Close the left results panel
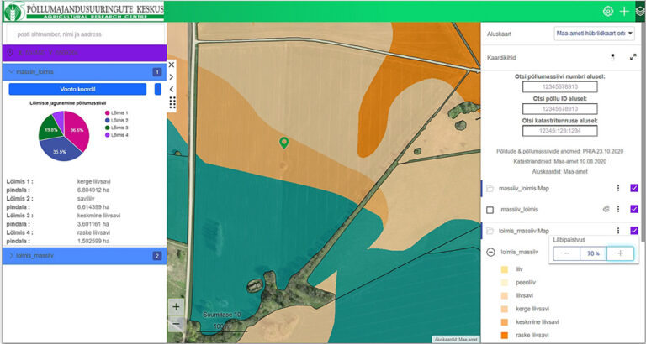Image resolution: width=646 pixels, height=344 pixels. 172,64
